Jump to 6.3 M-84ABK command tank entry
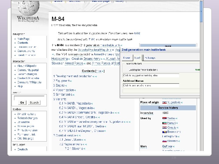Viewport: 219px width, 164px height. coord(85,112)
